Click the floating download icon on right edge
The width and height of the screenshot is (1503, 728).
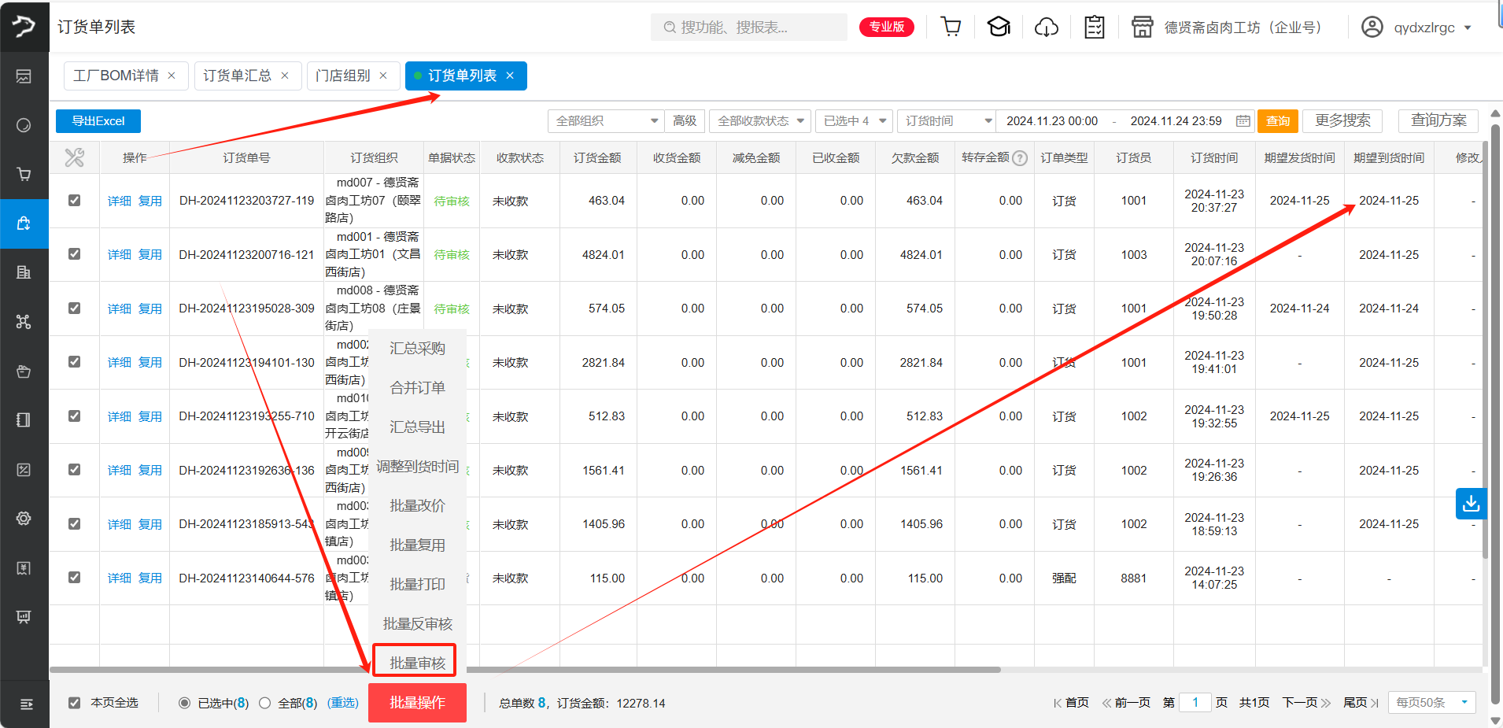pyautogui.click(x=1472, y=504)
